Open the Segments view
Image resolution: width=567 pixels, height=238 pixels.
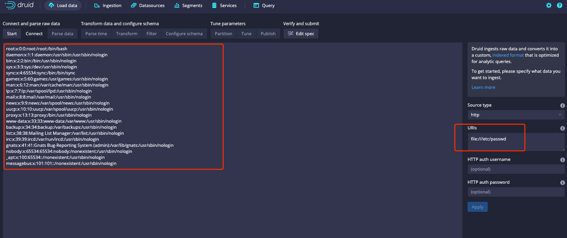(x=188, y=5)
